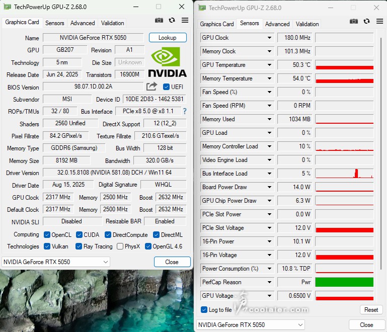
Task: Enable the PhysX checkbox
Action: click(120, 246)
